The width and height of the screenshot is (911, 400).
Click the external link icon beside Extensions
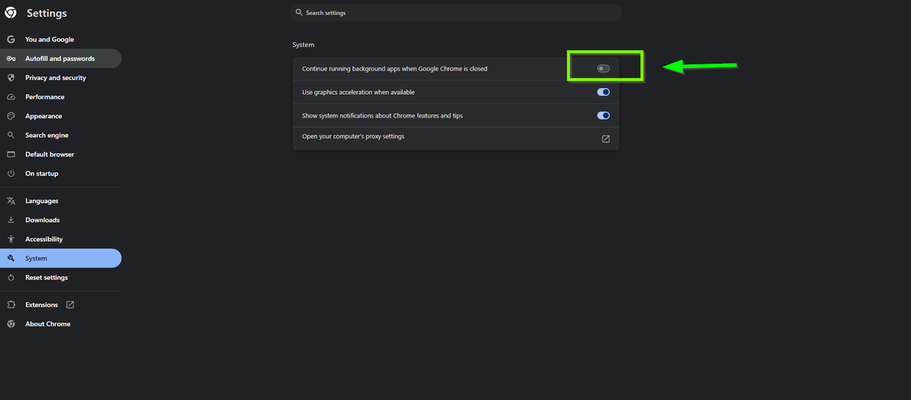[70, 305]
